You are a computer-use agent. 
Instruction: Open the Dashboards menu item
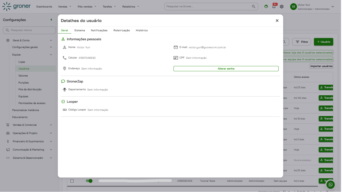pos(44,6)
